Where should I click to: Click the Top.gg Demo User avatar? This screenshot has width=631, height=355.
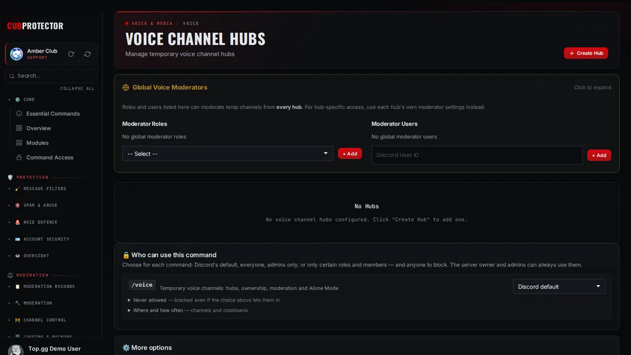click(16, 350)
